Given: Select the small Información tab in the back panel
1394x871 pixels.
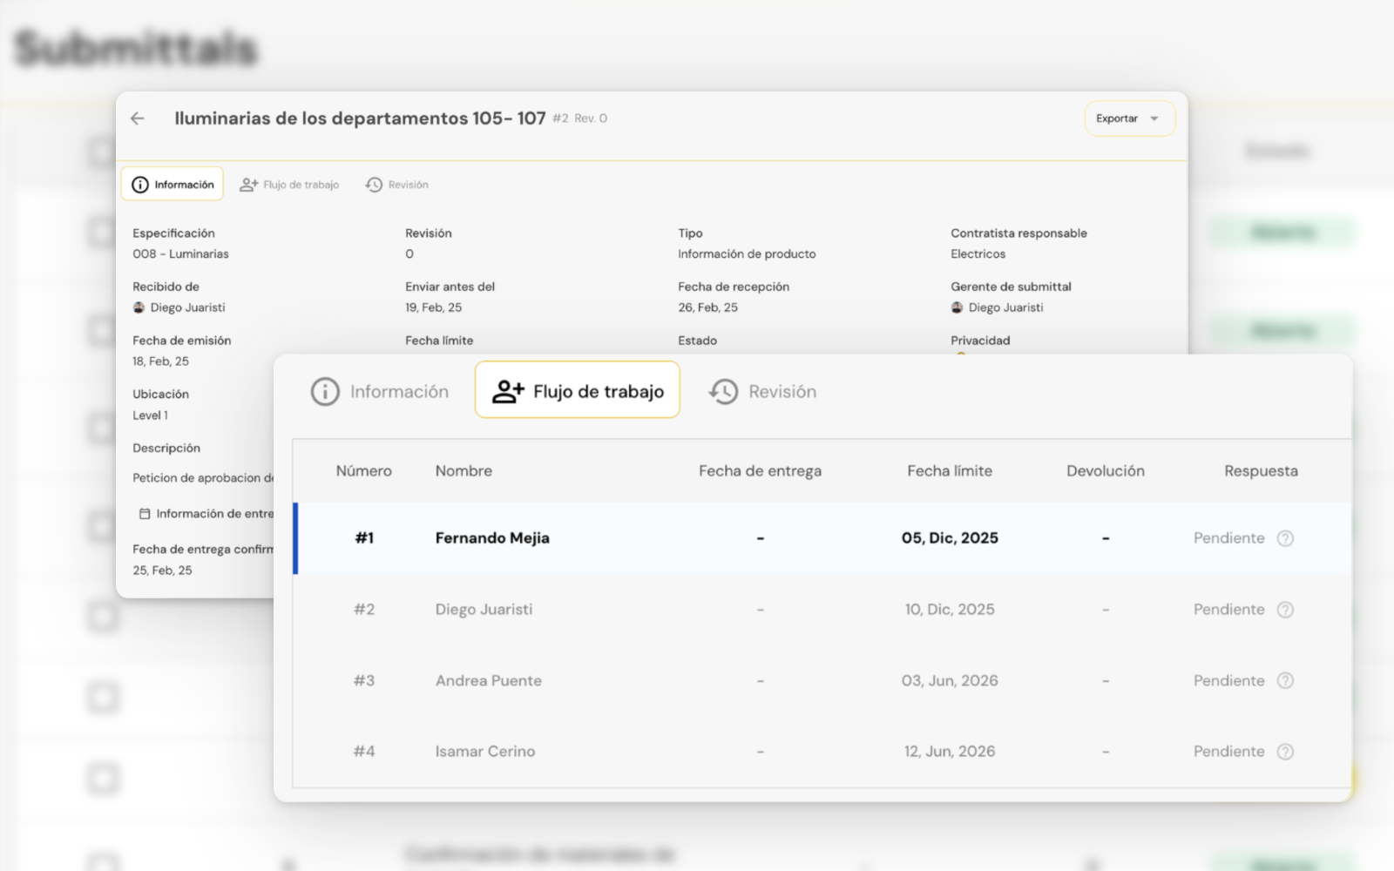Looking at the screenshot, I should [173, 185].
